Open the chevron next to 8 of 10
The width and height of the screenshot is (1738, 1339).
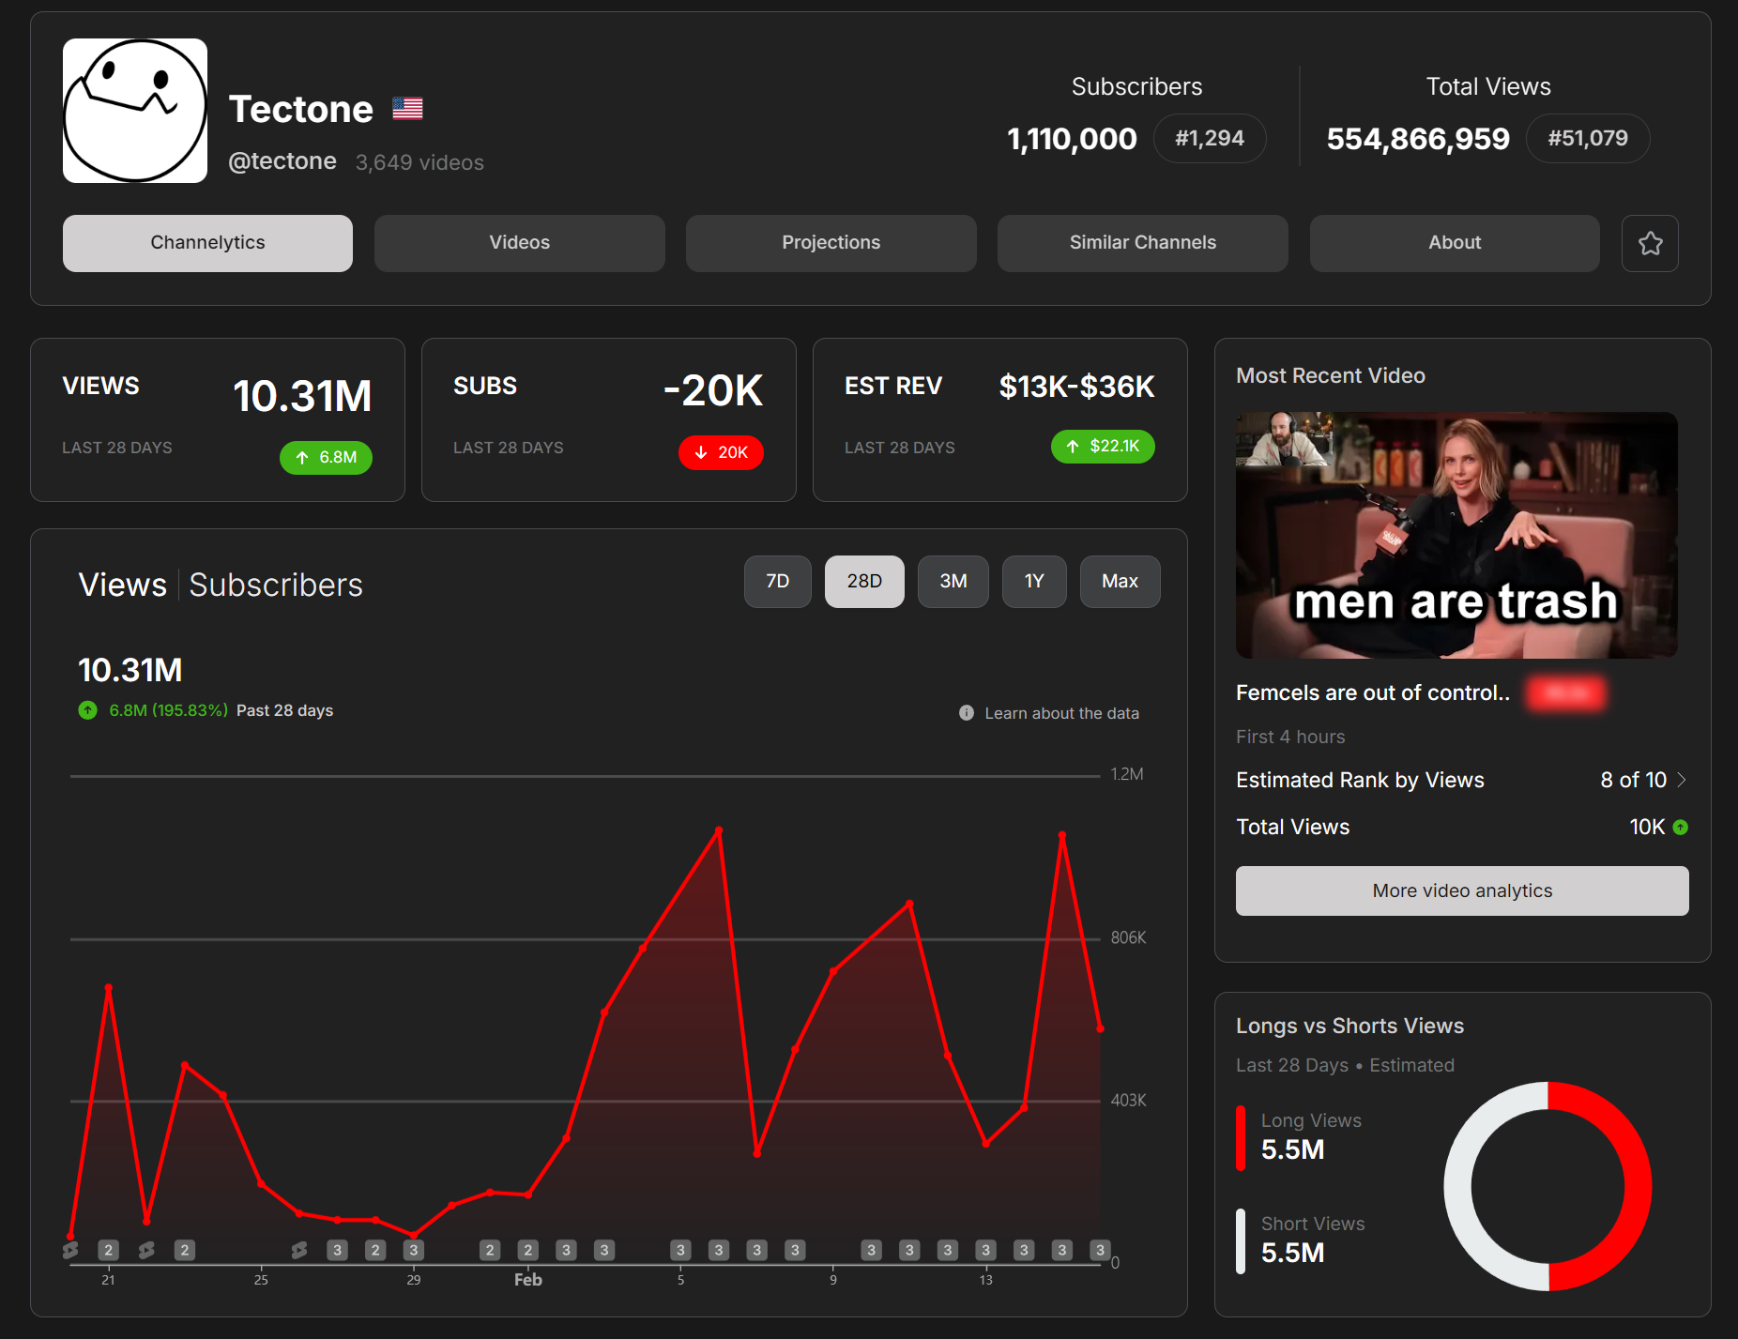pos(1682,780)
